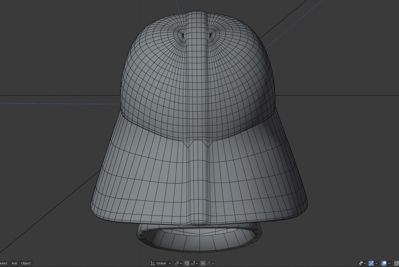The image size is (399, 267).
Task: Open the gizmo options dropdown arrow
Action: click(x=377, y=263)
